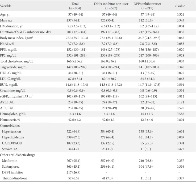Select the 'BUN, mg/dL' row label
This screenshot has height=182, width=196.
click(9, 85)
